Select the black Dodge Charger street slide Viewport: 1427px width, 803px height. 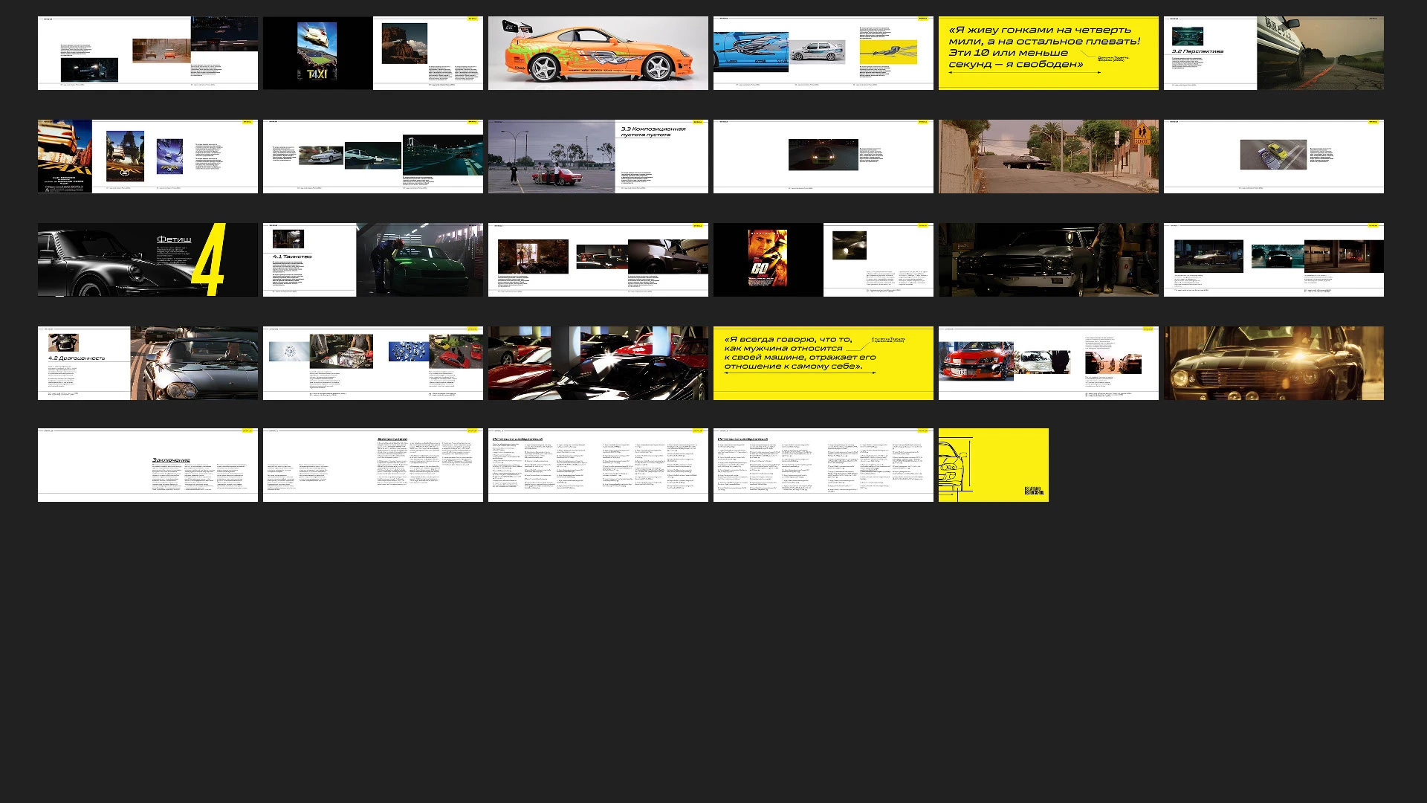coord(1048,156)
